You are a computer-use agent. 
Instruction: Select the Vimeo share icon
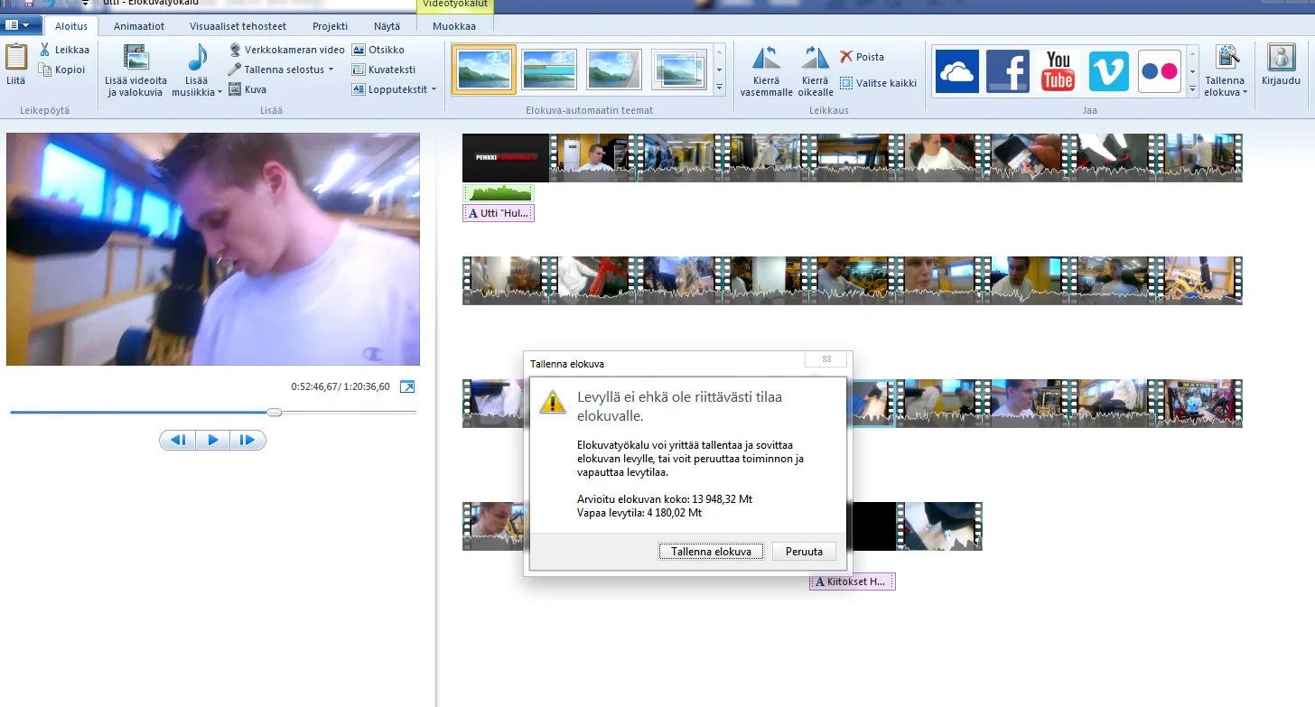(x=1108, y=71)
